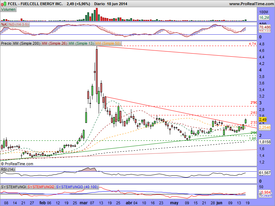The width and height of the screenshot is (275, 206).
Task: Click the Diario timeframe text
Action: [99, 4]
